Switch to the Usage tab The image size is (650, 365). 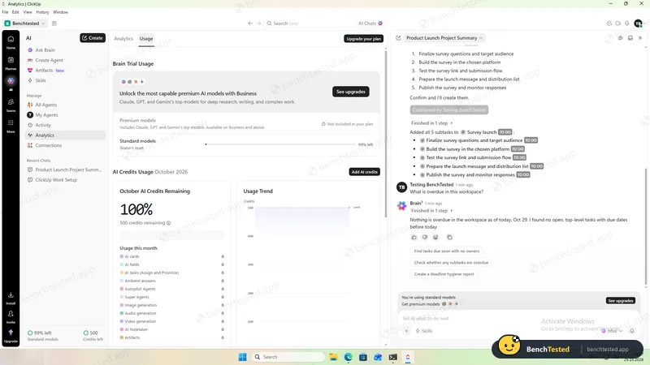coord(146,38)
